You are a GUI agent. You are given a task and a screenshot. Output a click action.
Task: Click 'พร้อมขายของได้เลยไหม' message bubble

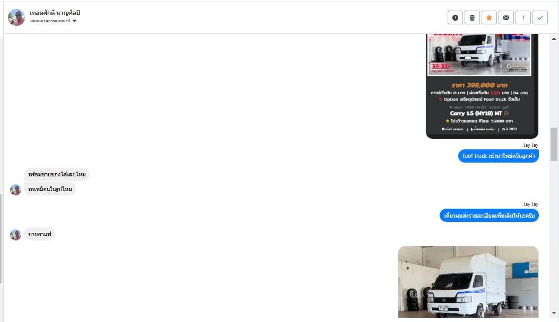(57, 174)
